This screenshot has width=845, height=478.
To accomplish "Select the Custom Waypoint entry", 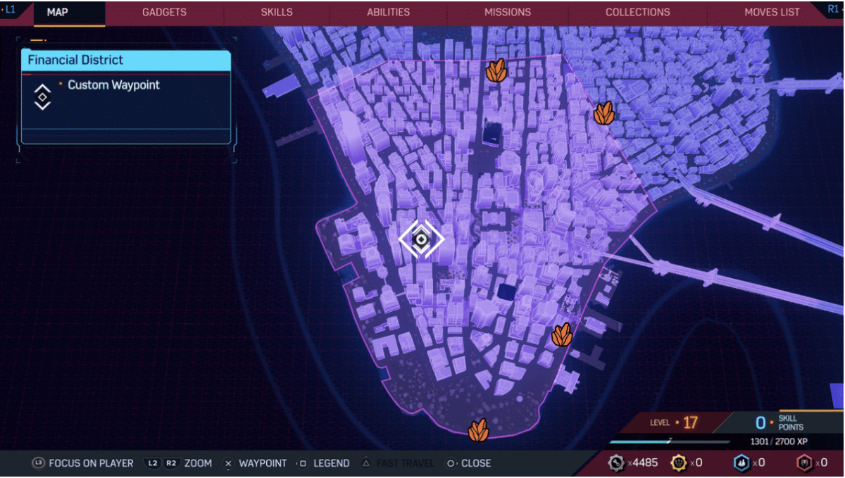I will [x=113, y=85].
